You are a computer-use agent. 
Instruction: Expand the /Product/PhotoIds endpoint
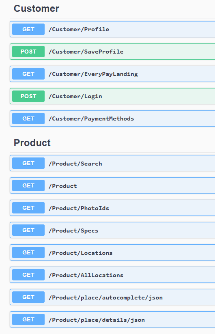pos(112,208)
